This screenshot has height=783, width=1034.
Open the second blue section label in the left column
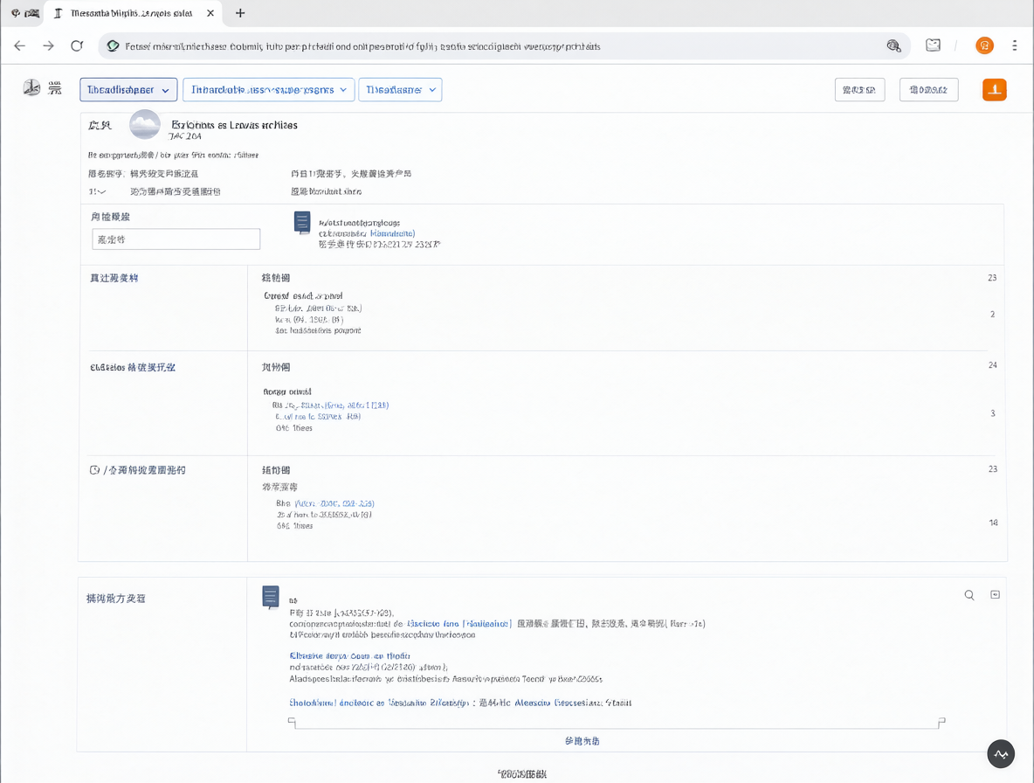[133, 367]
